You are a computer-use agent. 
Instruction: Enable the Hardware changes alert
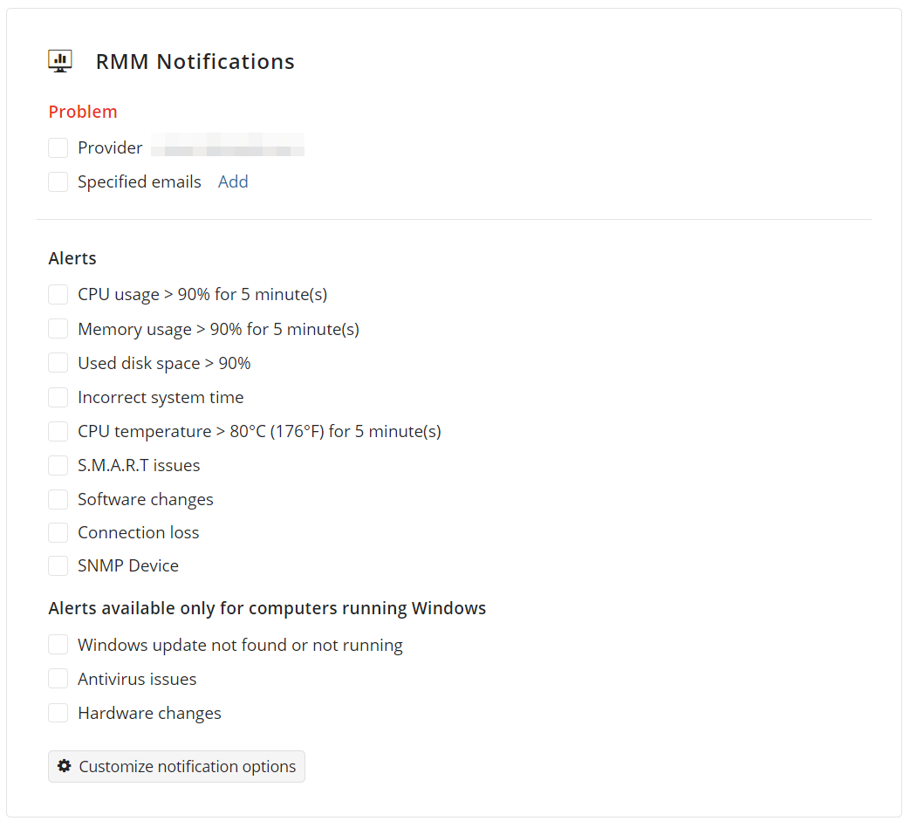(x=58, y=713)
